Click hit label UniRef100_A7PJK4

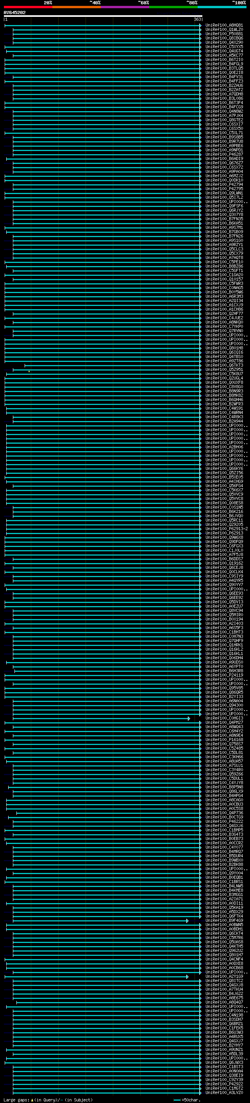tap(224, 115)
